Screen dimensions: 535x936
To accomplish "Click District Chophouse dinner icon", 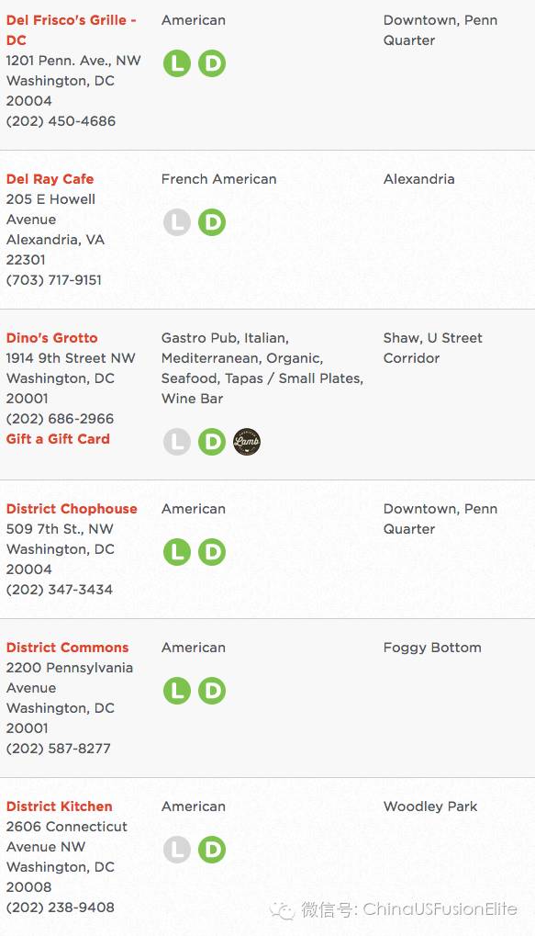I will (212, 551).
